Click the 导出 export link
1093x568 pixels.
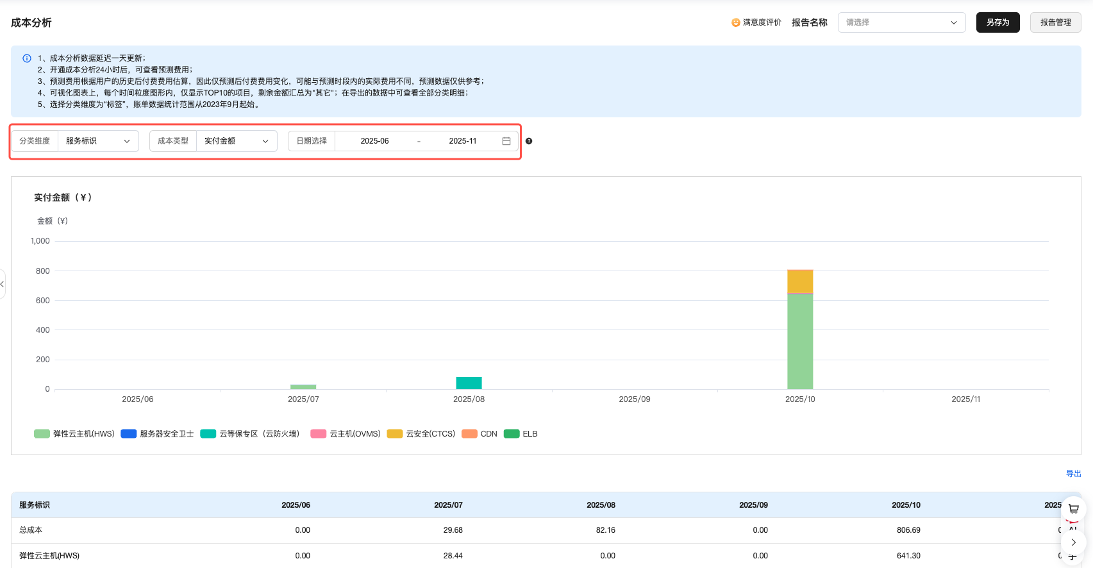pyautogui.click(x=1073, y=474)
